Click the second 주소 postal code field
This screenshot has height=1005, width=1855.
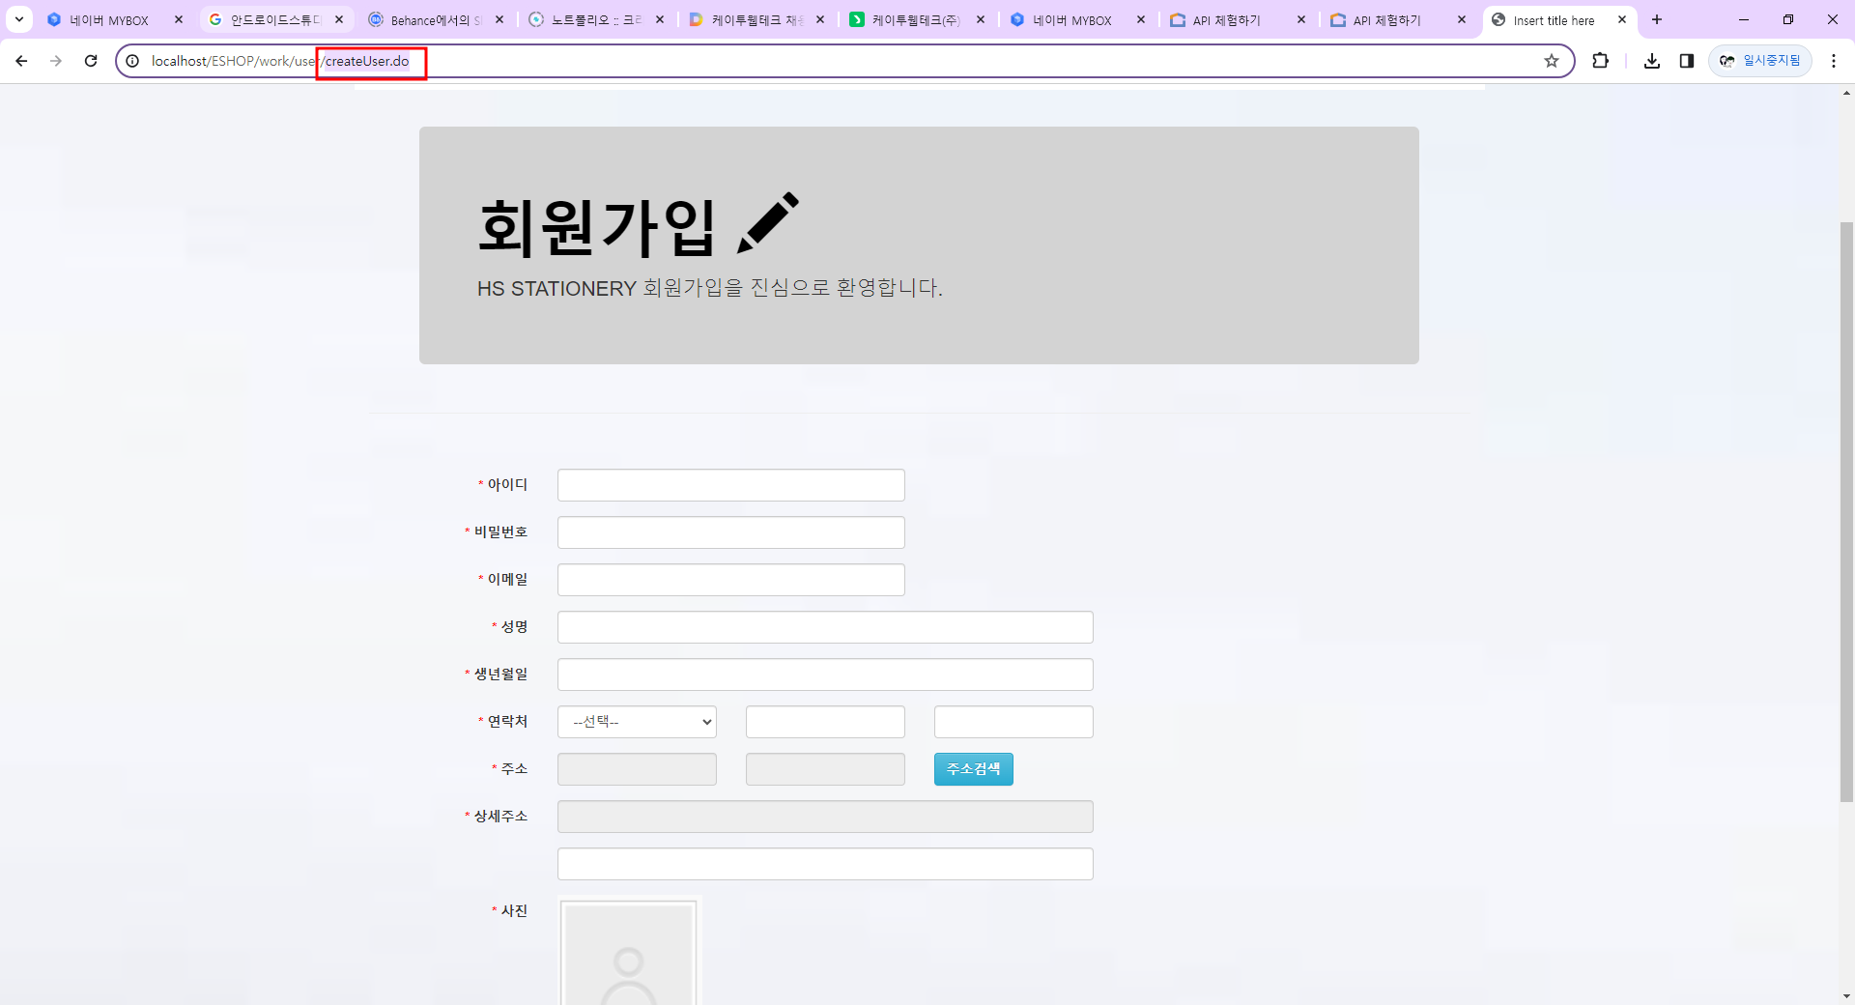(825, 769)
